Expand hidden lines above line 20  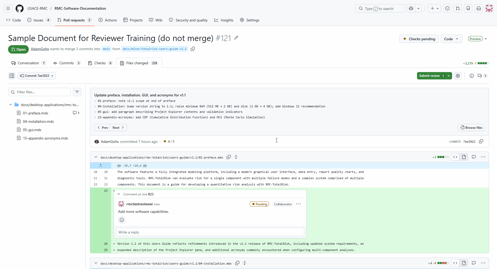[x=101, y=166]
